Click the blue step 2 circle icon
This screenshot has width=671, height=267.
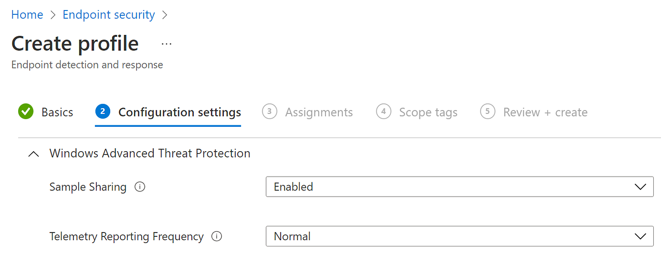coord(103,112)
